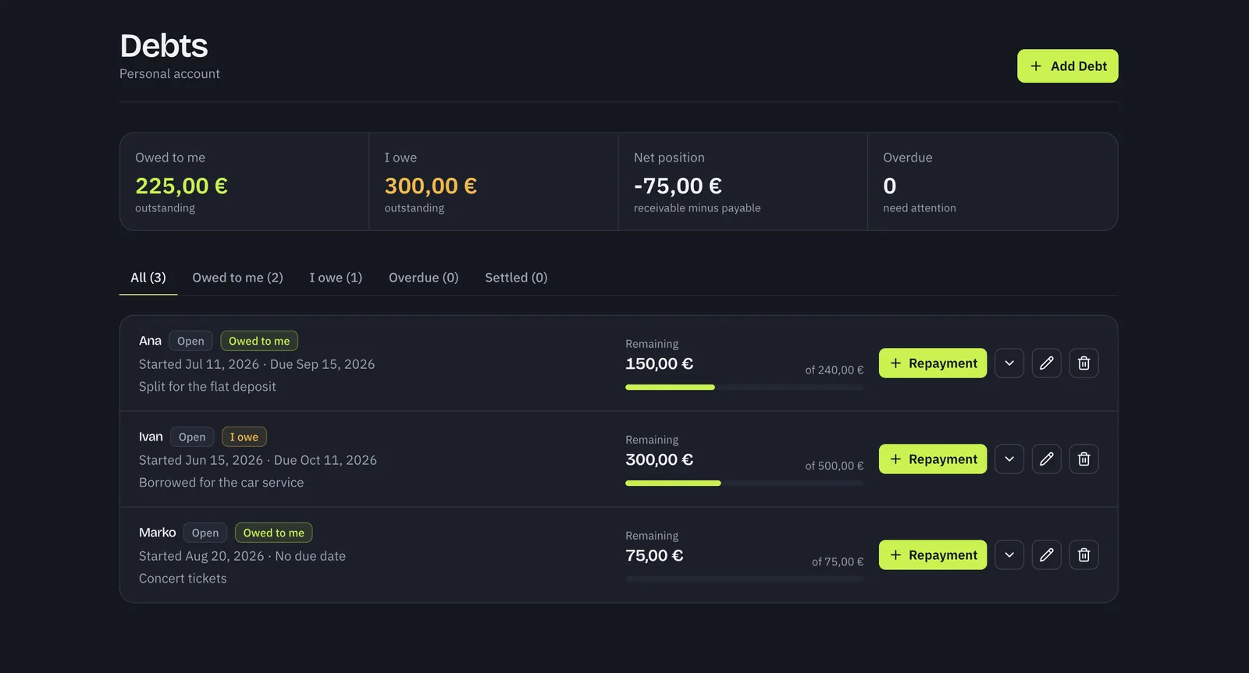Click the pencil icon on Ivan's row

coord(1047,459)
